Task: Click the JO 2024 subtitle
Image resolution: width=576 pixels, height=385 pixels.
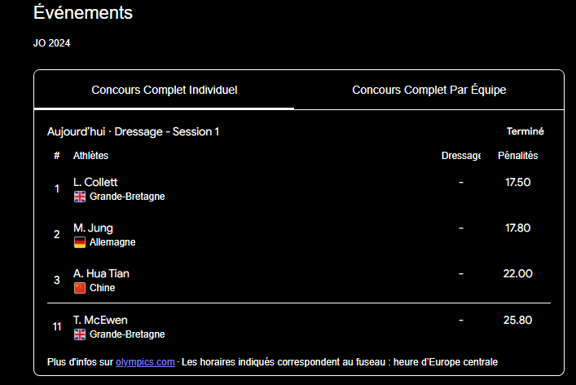Action: click(51, 43)
